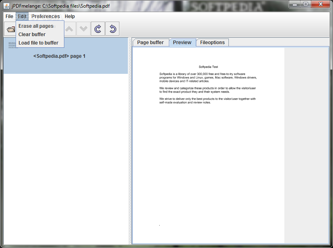333x248 pixels.
Task: Select <Softpedia.pdf> page 1 entry
Action: (66, 56)
